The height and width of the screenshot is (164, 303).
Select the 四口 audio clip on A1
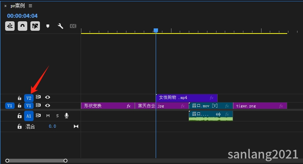pos(211,116)
